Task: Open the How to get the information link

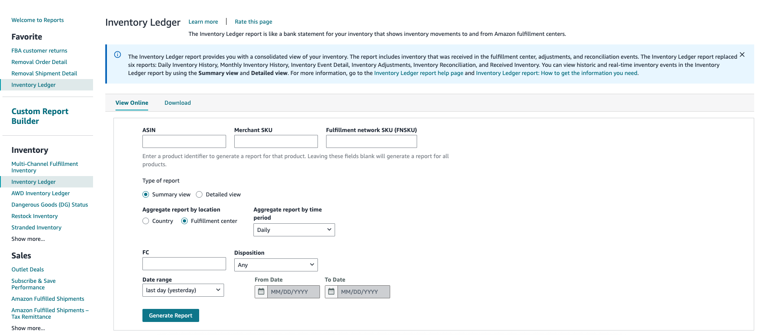Action: click(557, 73)
